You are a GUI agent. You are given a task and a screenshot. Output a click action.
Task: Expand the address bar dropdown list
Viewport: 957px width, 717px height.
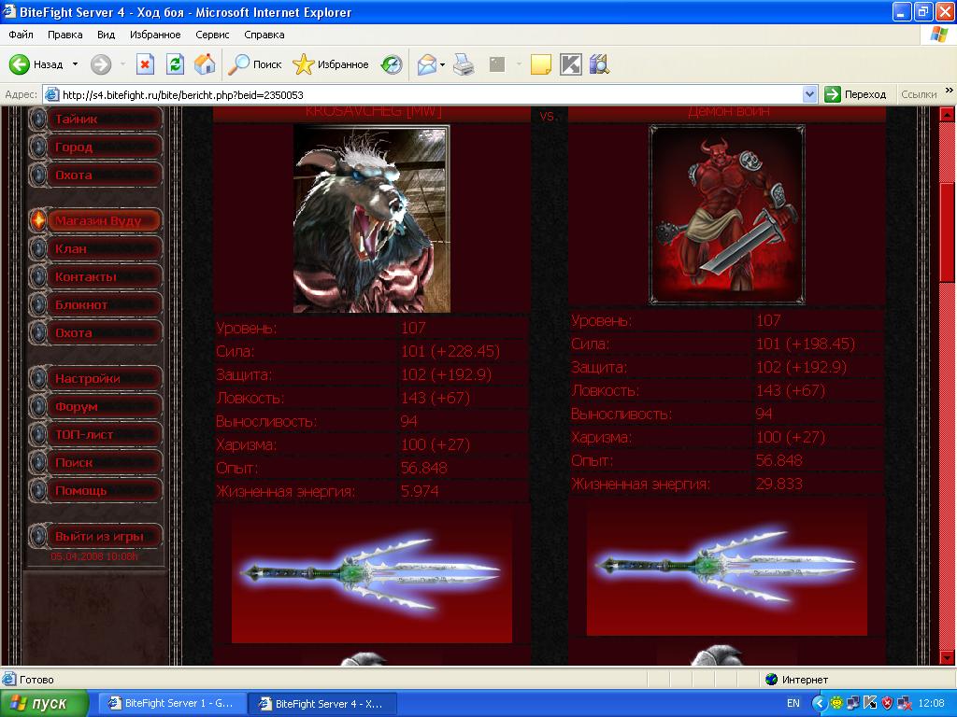pyautogui.click(x=809, y=94)
